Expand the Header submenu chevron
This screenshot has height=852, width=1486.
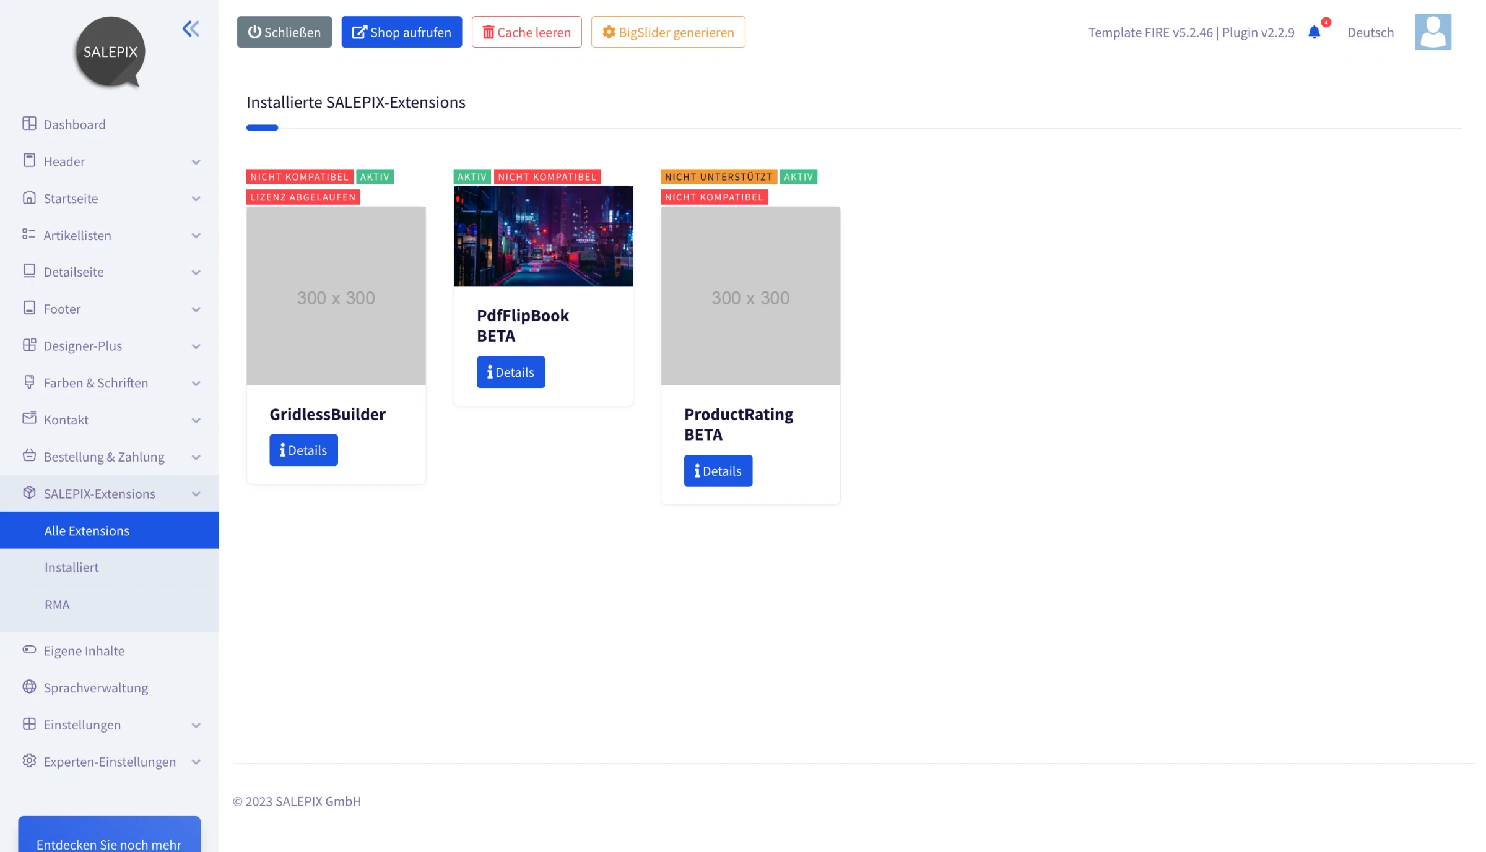(x=196, y=162)
